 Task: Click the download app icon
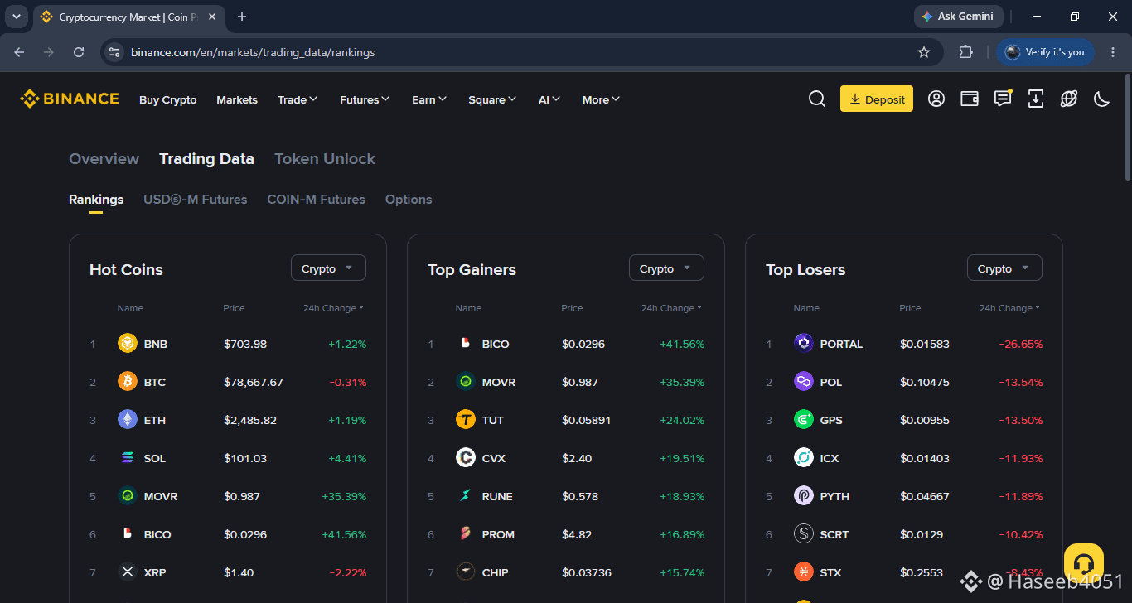1036,99
